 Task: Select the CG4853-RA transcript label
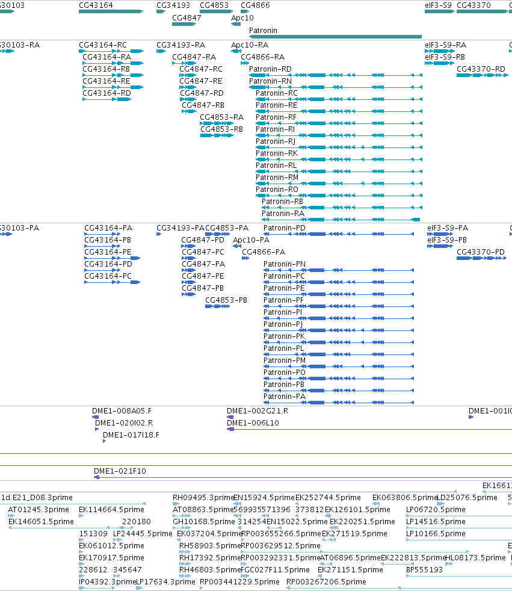(221, 117)
